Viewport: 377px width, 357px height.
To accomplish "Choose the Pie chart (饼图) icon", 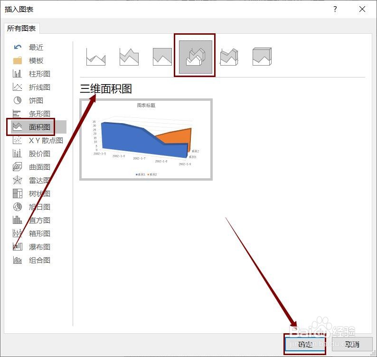I will (x=17, y=100).
